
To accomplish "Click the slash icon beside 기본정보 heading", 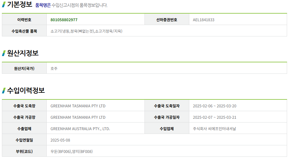I will pos(4,4).
